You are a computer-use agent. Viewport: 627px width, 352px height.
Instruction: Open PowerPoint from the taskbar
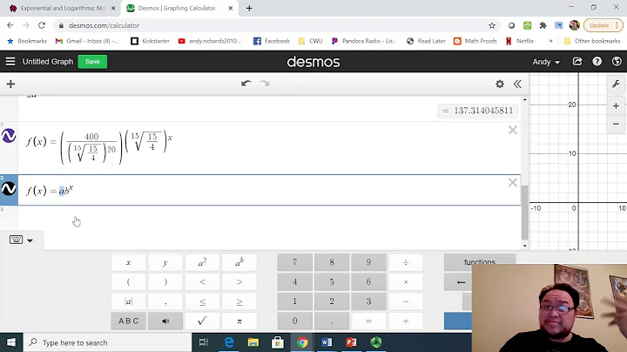pyautogui.click(x=351, y=342)
